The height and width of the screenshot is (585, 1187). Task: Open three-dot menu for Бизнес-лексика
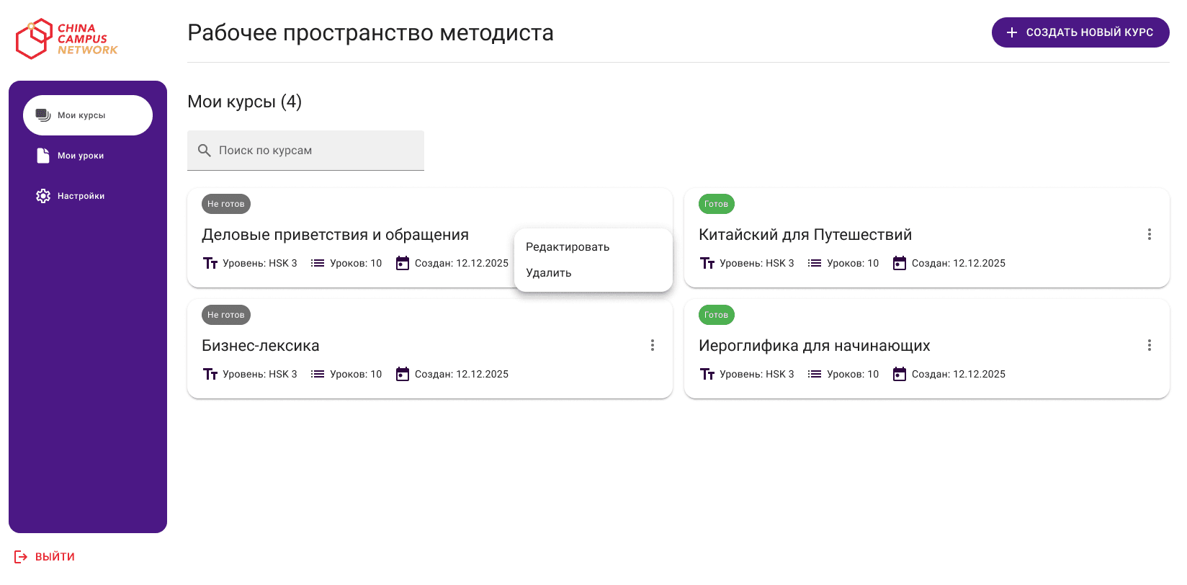pos(652,345)
